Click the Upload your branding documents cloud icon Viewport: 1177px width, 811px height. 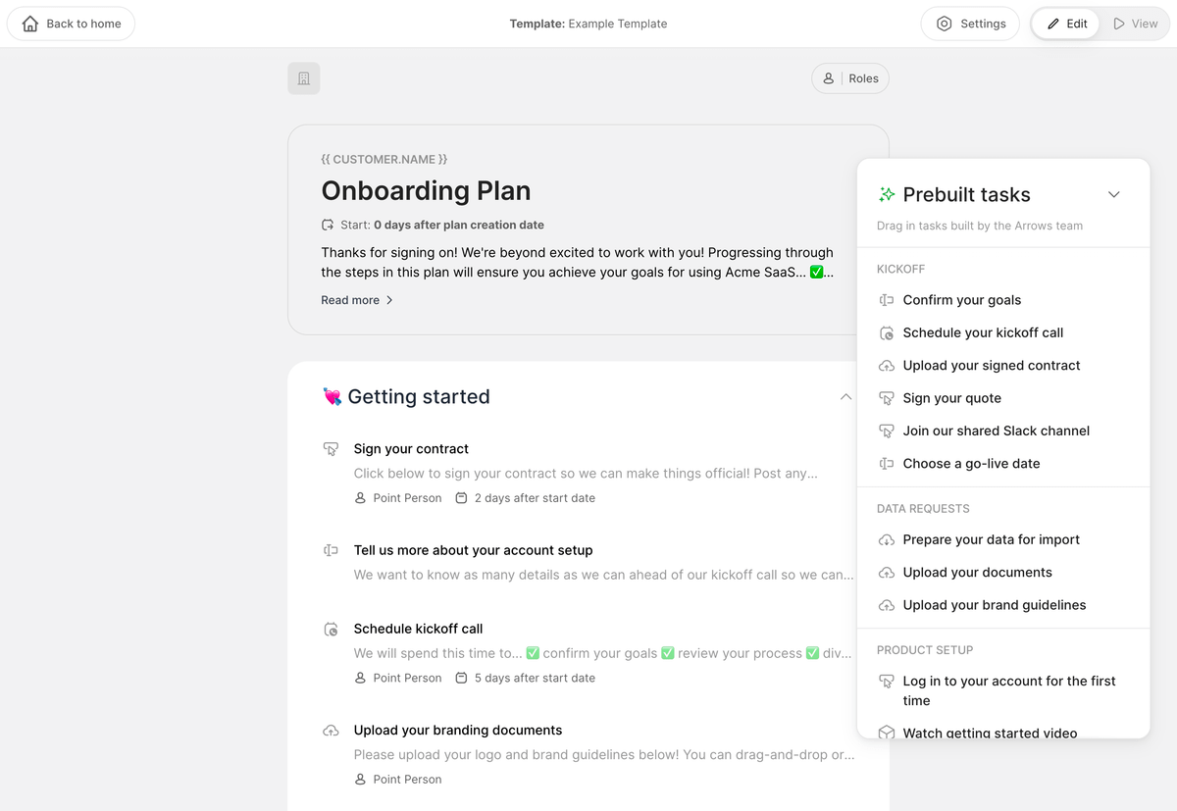click(x=332, y=731)
